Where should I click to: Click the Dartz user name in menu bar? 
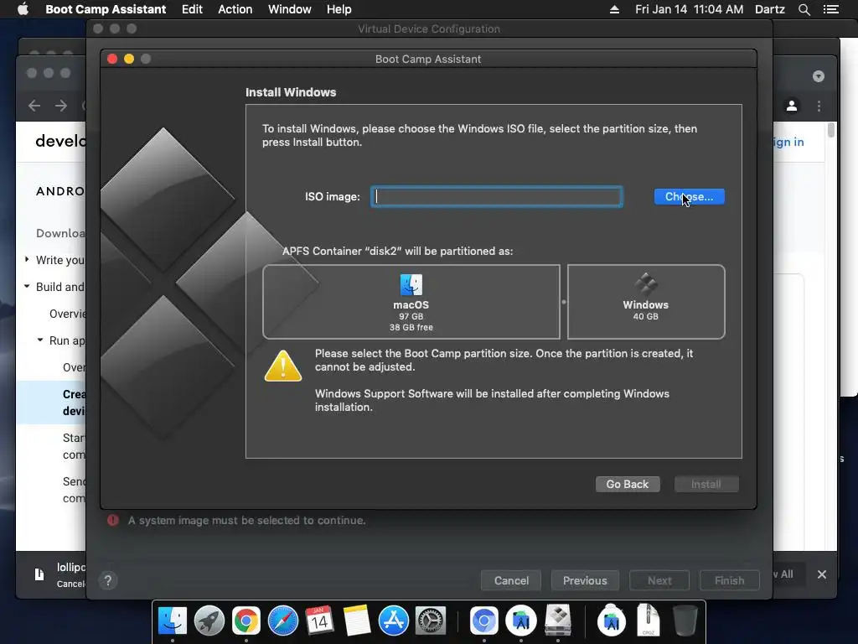770,9
